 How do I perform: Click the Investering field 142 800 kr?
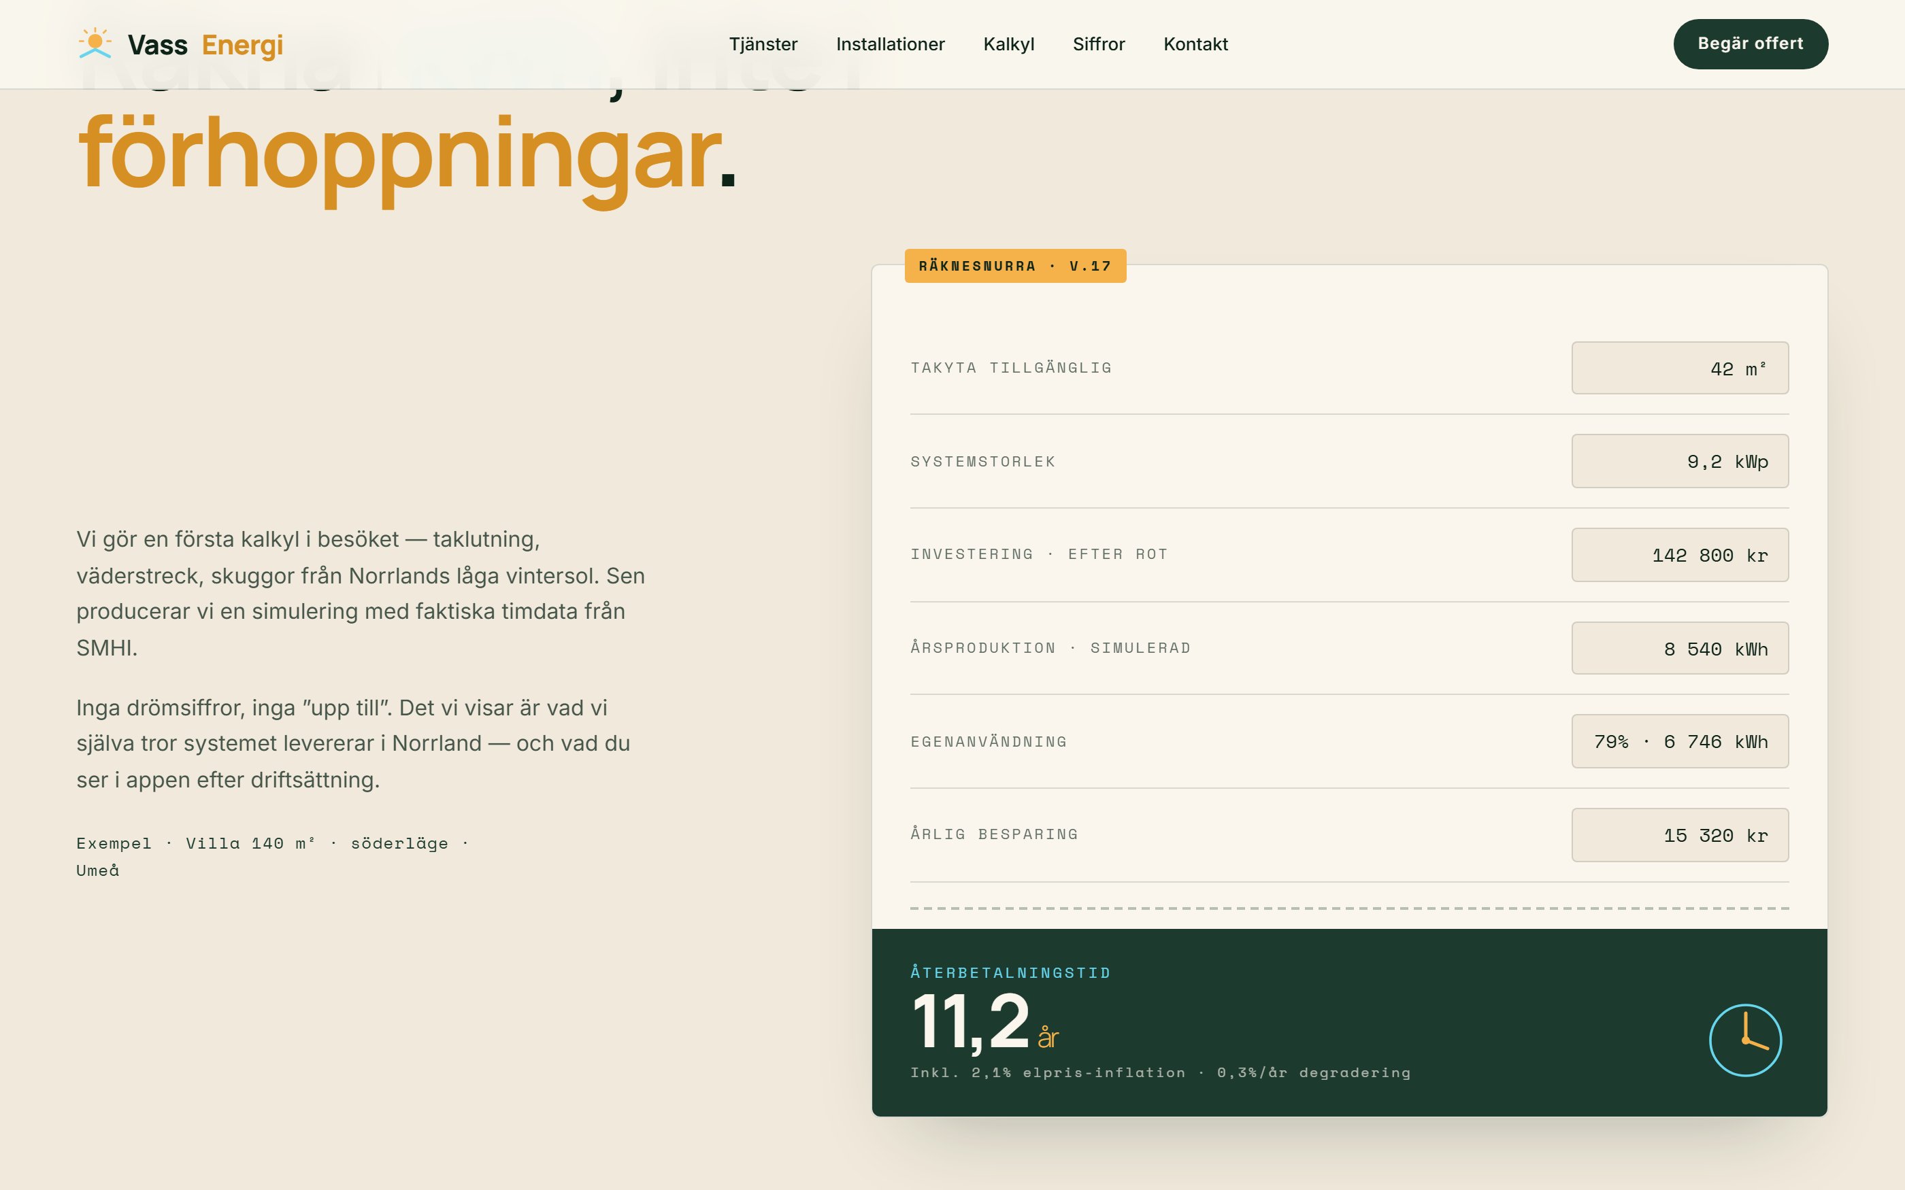(x=1680, y=555)
